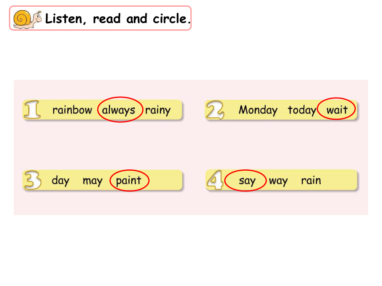
Task: Select the circled word say
Action: tap(247, 181)
